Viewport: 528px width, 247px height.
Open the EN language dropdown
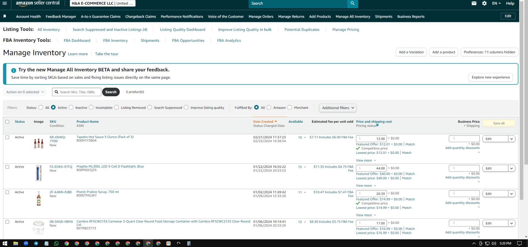click(496, 3)
